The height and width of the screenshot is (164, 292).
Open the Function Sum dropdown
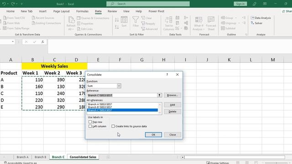[119, 86]
